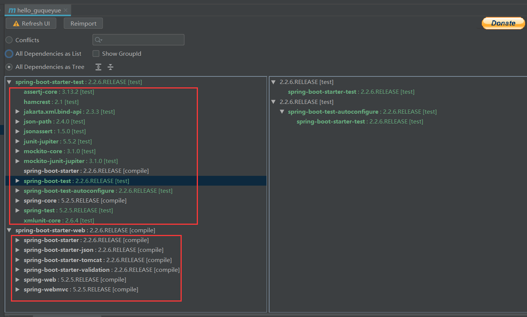Select the Conflicts view mode
This screenshot has width=527, height=317.
pyautogui.click(x=8, y=40)
